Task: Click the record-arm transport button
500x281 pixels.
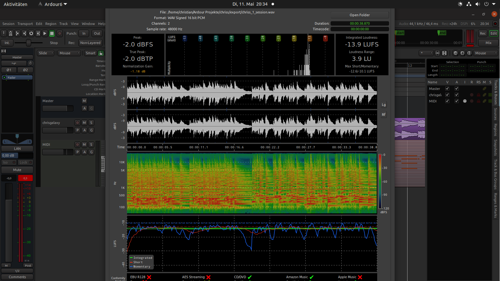Action: 59,33
